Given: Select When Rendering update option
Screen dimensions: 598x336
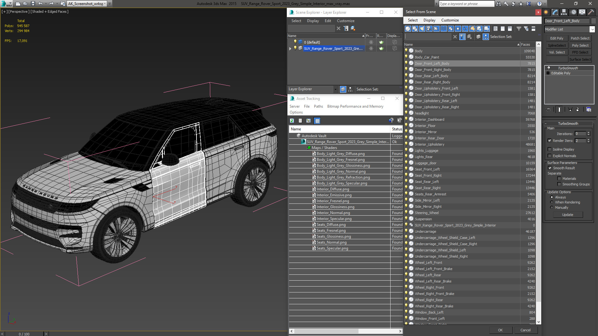Looking at the screenshot, I should tap(552, 202).
